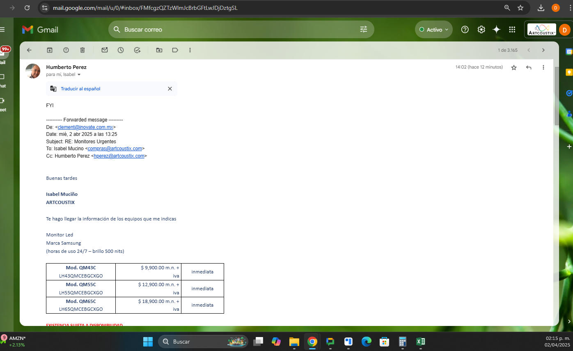The image size is (573, 351).
Task: Go back to inbox with the back arrow
Action: (x=29, y=50)
